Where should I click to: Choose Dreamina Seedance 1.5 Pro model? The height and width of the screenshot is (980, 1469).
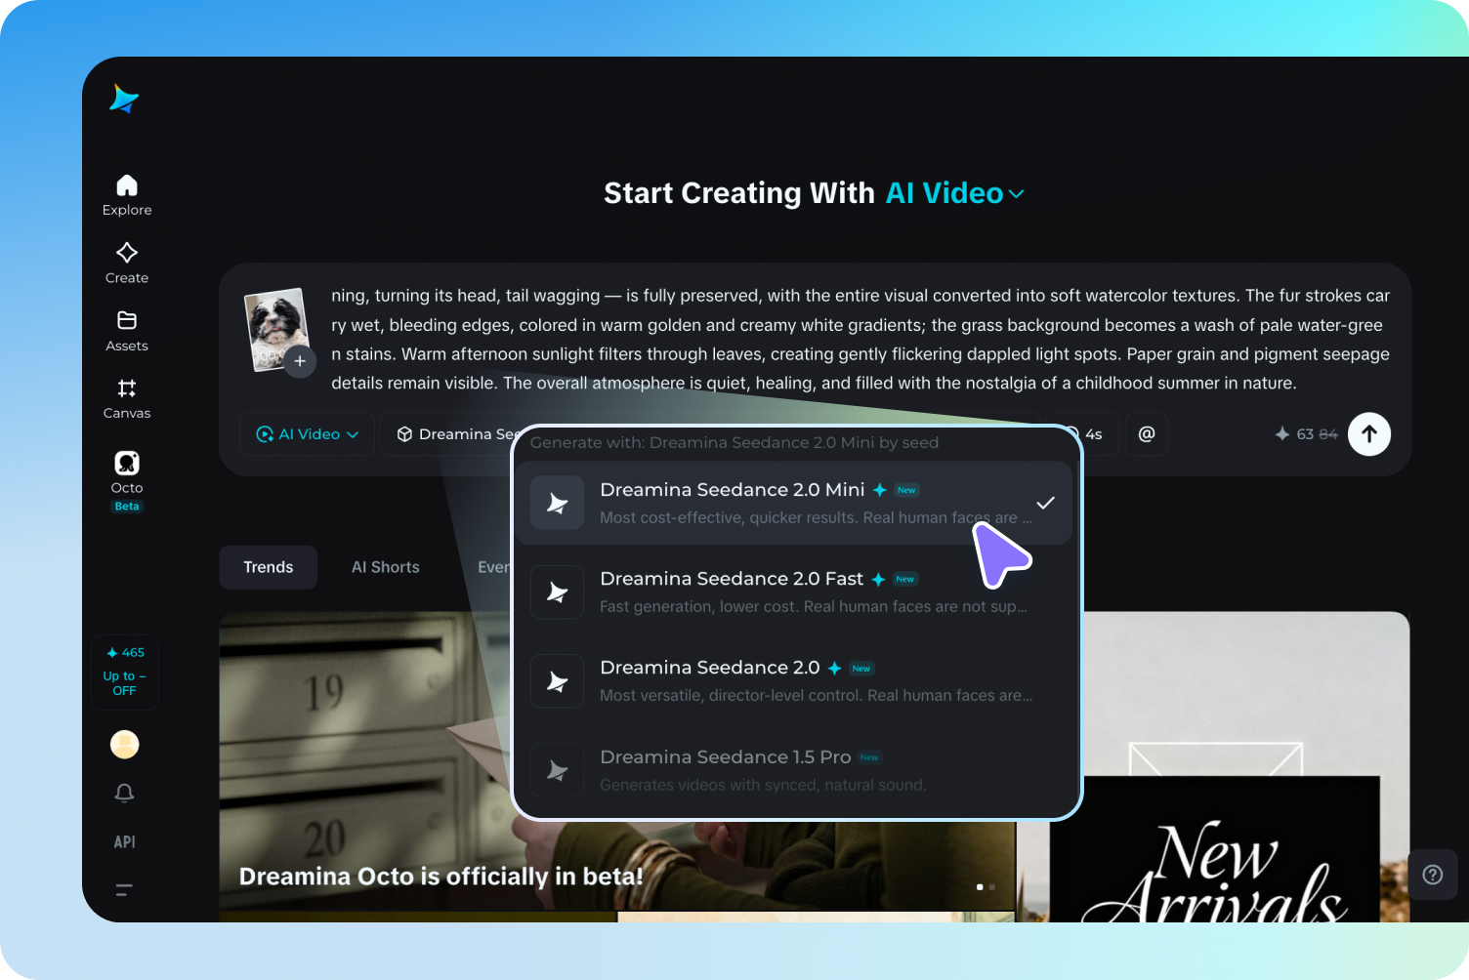pos(793,770)
